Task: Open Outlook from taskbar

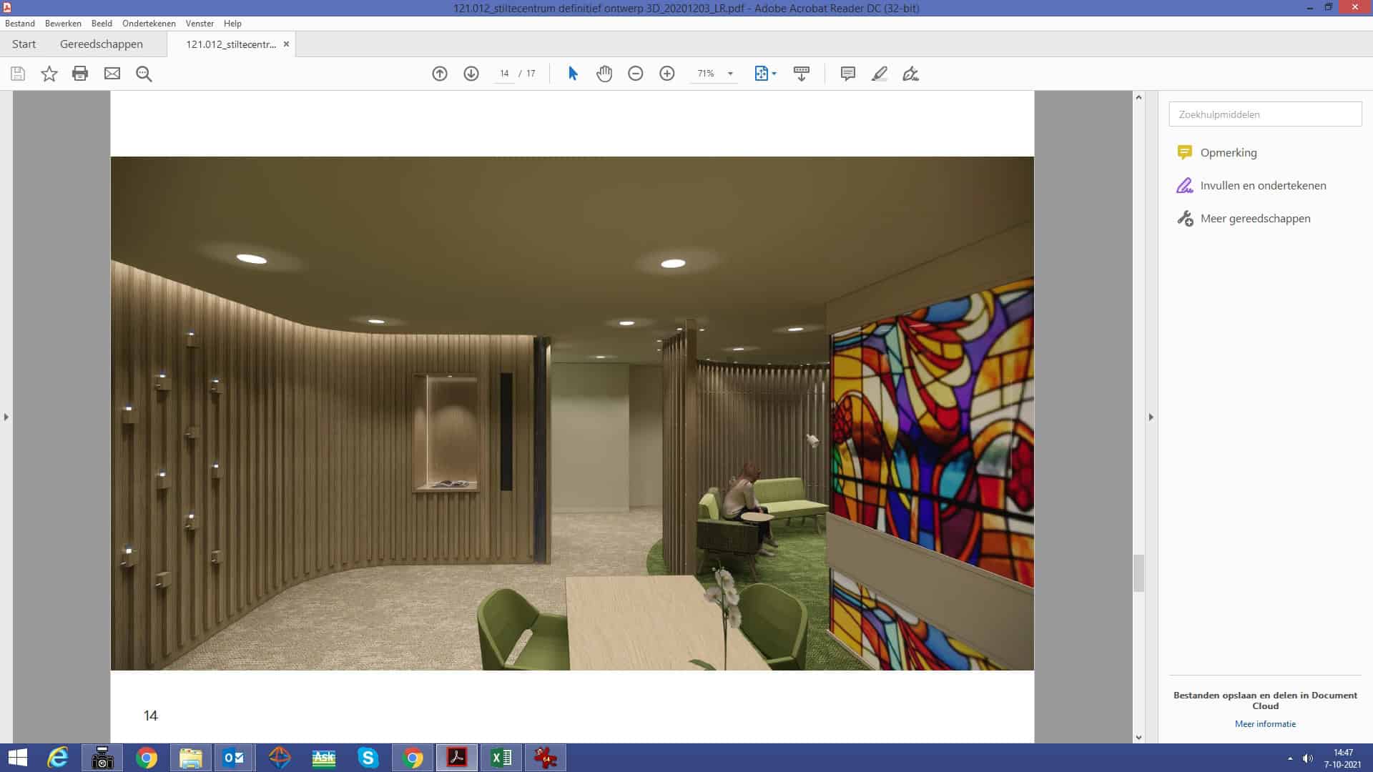Action: click(x=234, y=758)
